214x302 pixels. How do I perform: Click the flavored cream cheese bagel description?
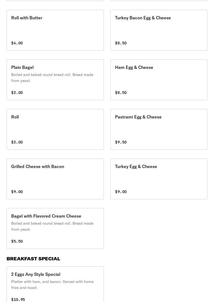(x=52, y=226)
